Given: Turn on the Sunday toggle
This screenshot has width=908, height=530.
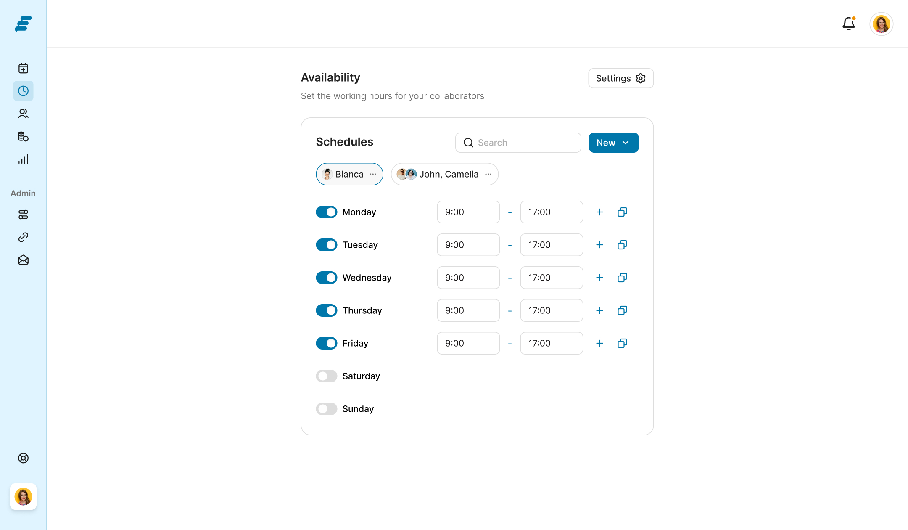Looking at the screenshot, I should tap(326, 409).
